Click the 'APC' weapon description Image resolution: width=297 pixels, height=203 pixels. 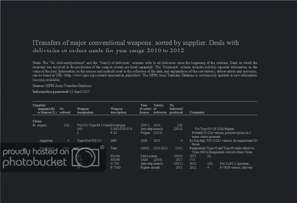point(114,141)
